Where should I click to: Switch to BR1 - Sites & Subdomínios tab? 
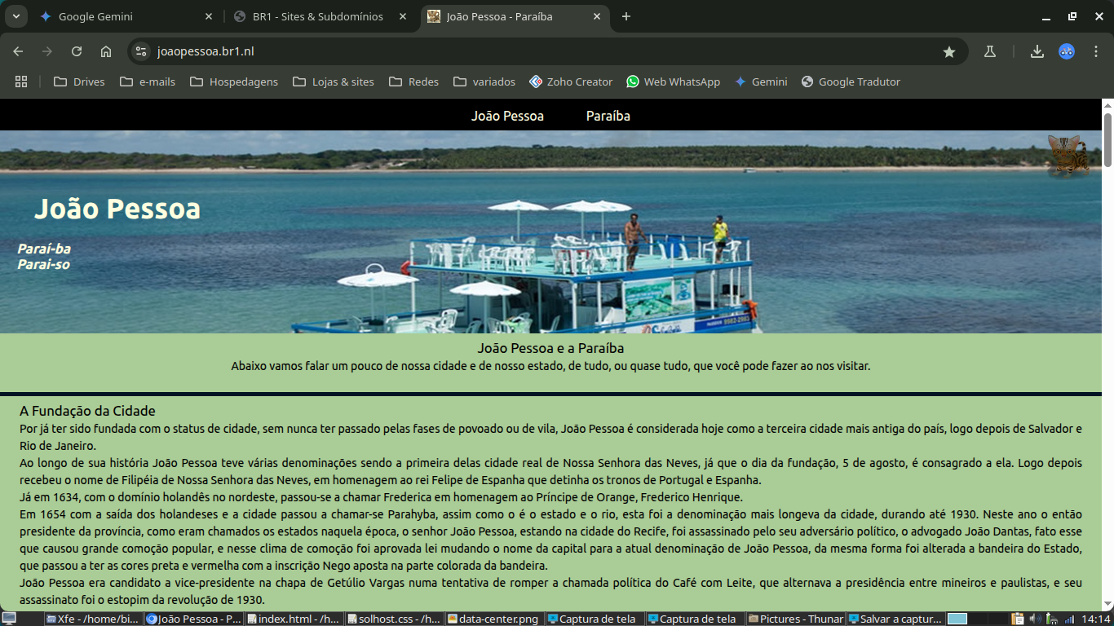[x=317, y=16]
